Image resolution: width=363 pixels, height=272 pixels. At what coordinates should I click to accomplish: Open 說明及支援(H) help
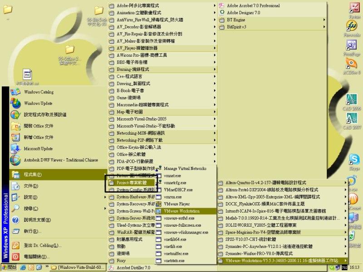(58, 220)
